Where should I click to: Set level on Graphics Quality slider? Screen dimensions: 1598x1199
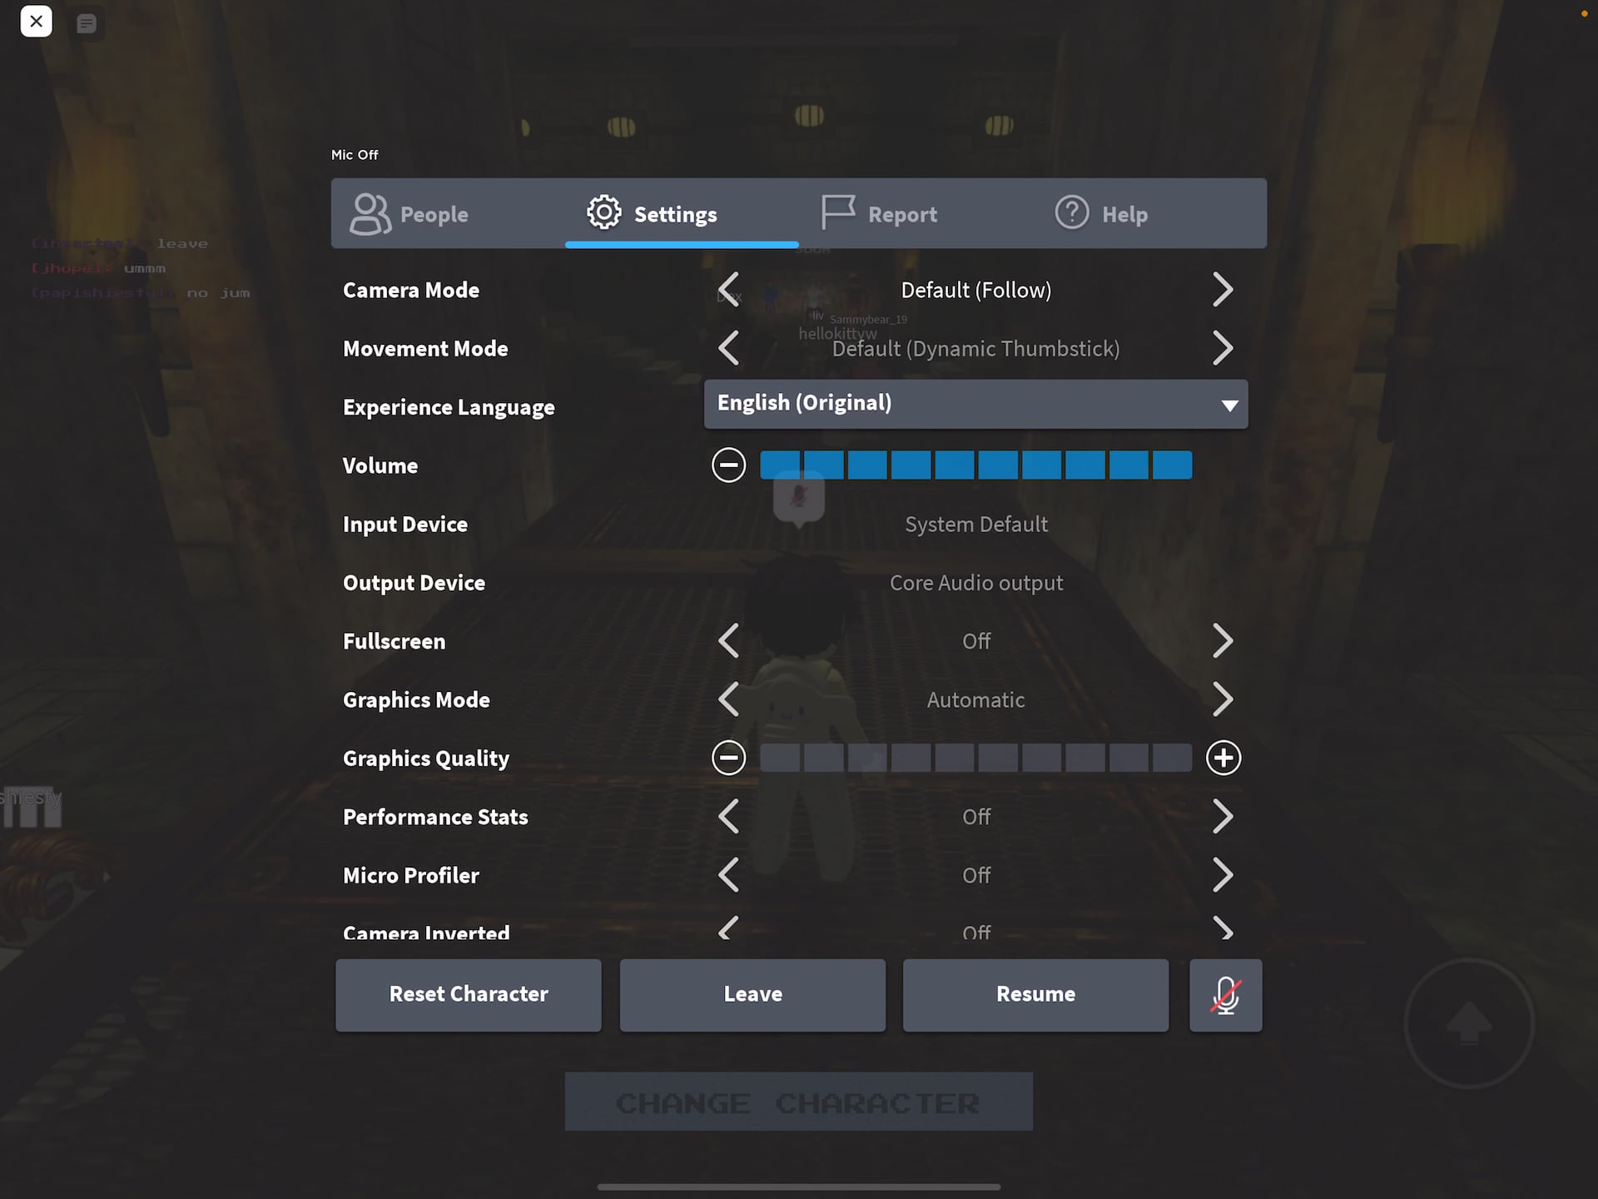(x=975, y=758)
